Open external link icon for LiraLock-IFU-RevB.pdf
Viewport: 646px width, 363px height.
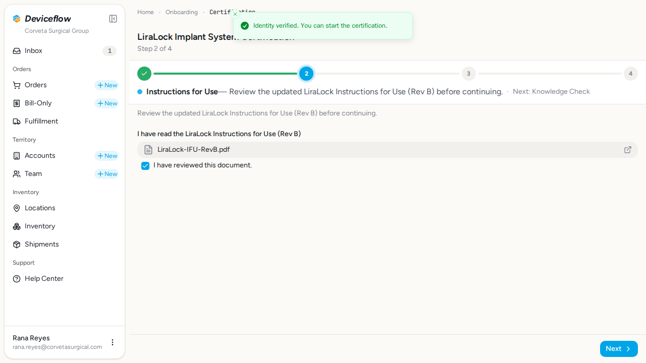tap(628, 150)
